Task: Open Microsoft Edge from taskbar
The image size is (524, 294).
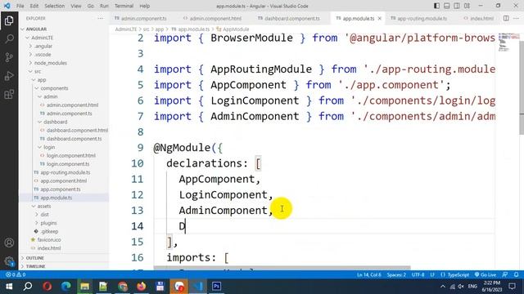Action: pos(65,287)
